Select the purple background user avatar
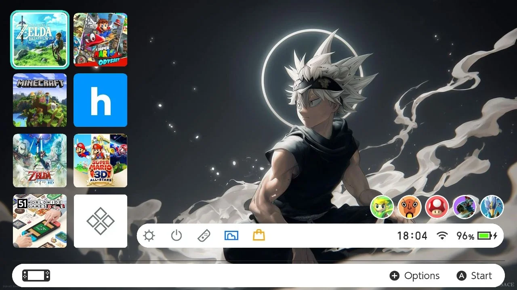This screenshot has height=290, width=517. (464, 207)
